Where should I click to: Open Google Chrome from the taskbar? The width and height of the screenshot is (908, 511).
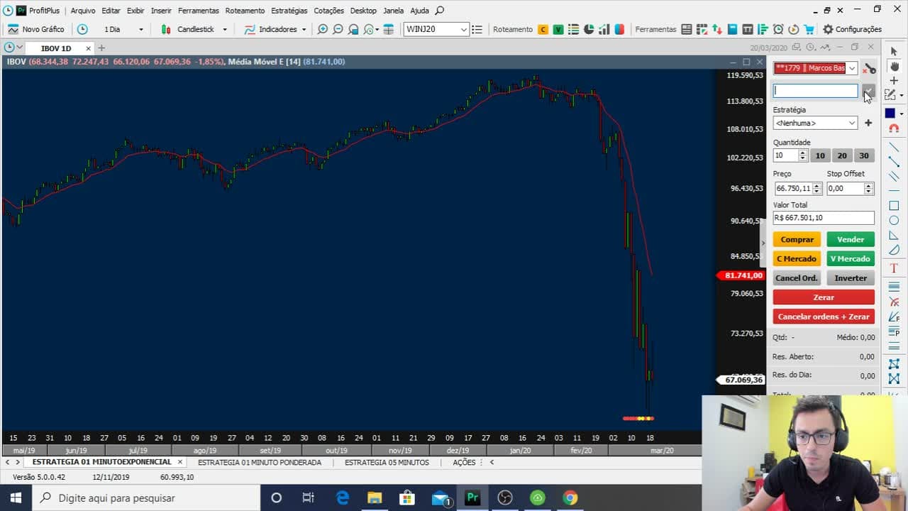coord(570,498)
